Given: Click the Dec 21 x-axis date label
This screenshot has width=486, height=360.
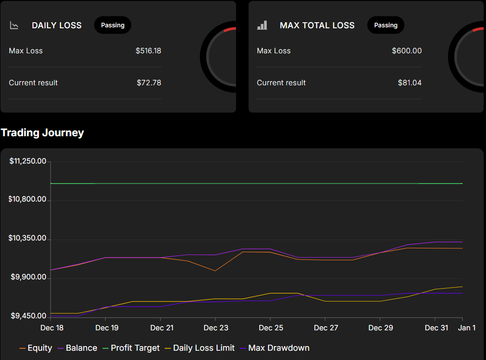Looking at the screenshot, I should pyautogui.click(x=162, y=328).
